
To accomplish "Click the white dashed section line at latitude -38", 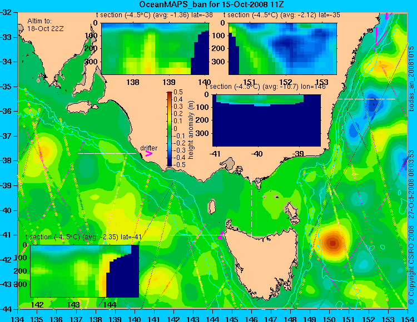I will coord(107,153).
